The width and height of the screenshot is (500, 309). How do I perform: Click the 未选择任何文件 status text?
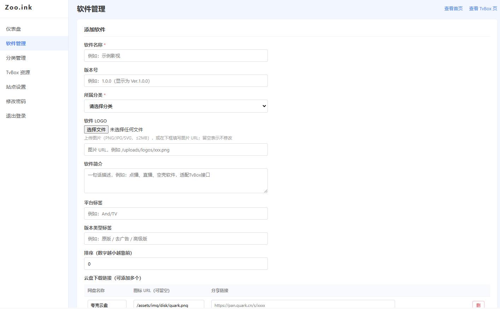click(x=127, y=130)
